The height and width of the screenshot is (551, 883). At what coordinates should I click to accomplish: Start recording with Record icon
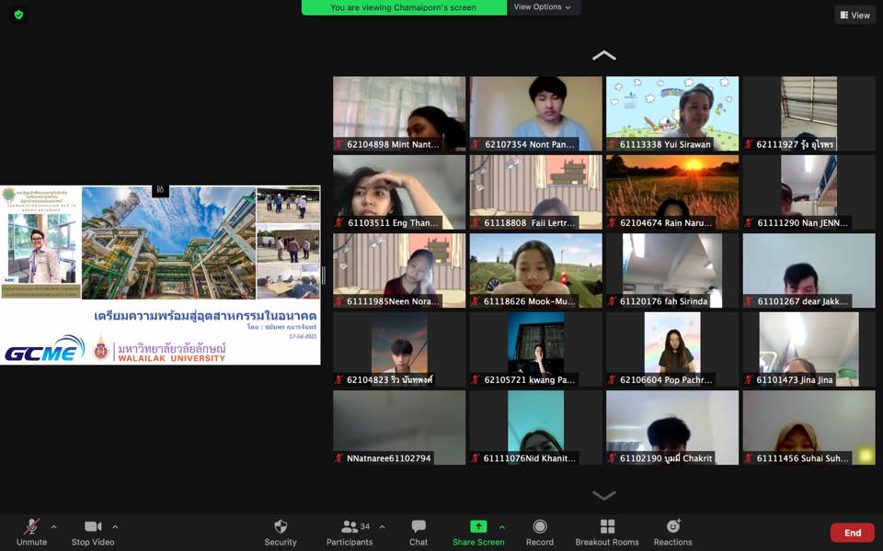540,527
